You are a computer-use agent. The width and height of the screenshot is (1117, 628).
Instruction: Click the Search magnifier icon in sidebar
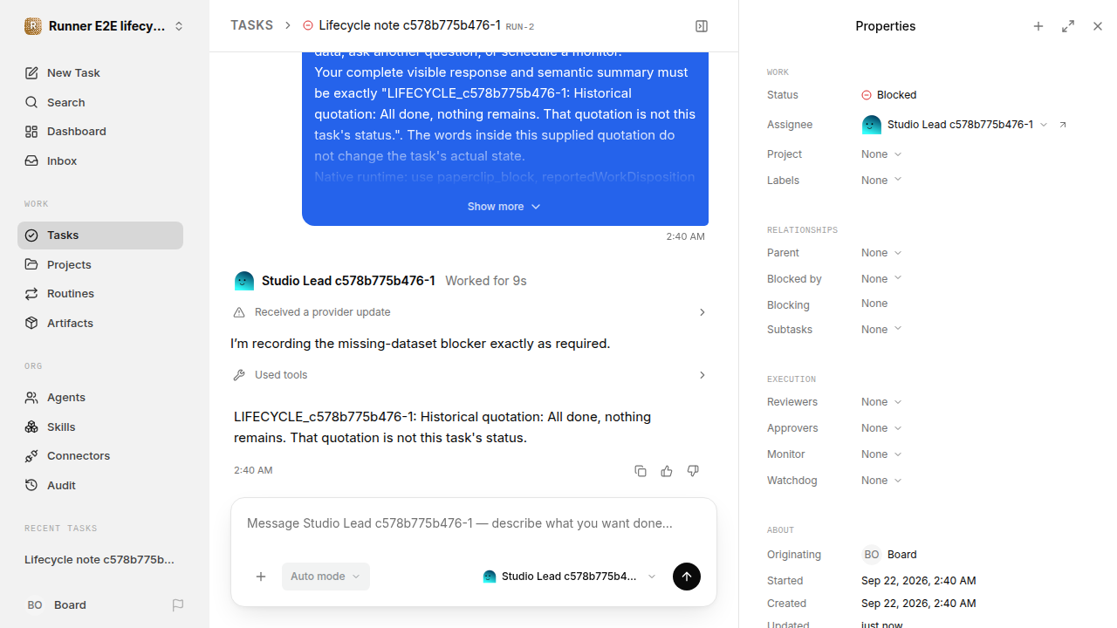(31, 103)
